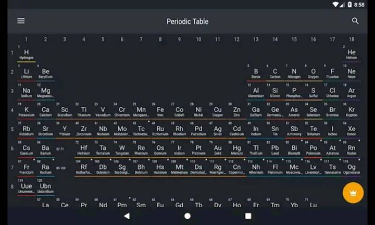Open the Carbon element cell
This screenshot has height=225, width=375.
tap(275, 73)
